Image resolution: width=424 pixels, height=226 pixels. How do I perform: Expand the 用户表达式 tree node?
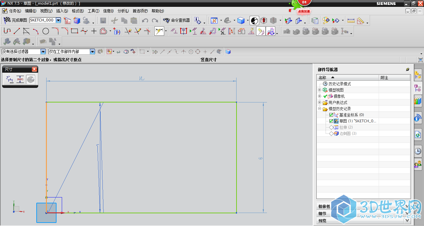[319, 102]
